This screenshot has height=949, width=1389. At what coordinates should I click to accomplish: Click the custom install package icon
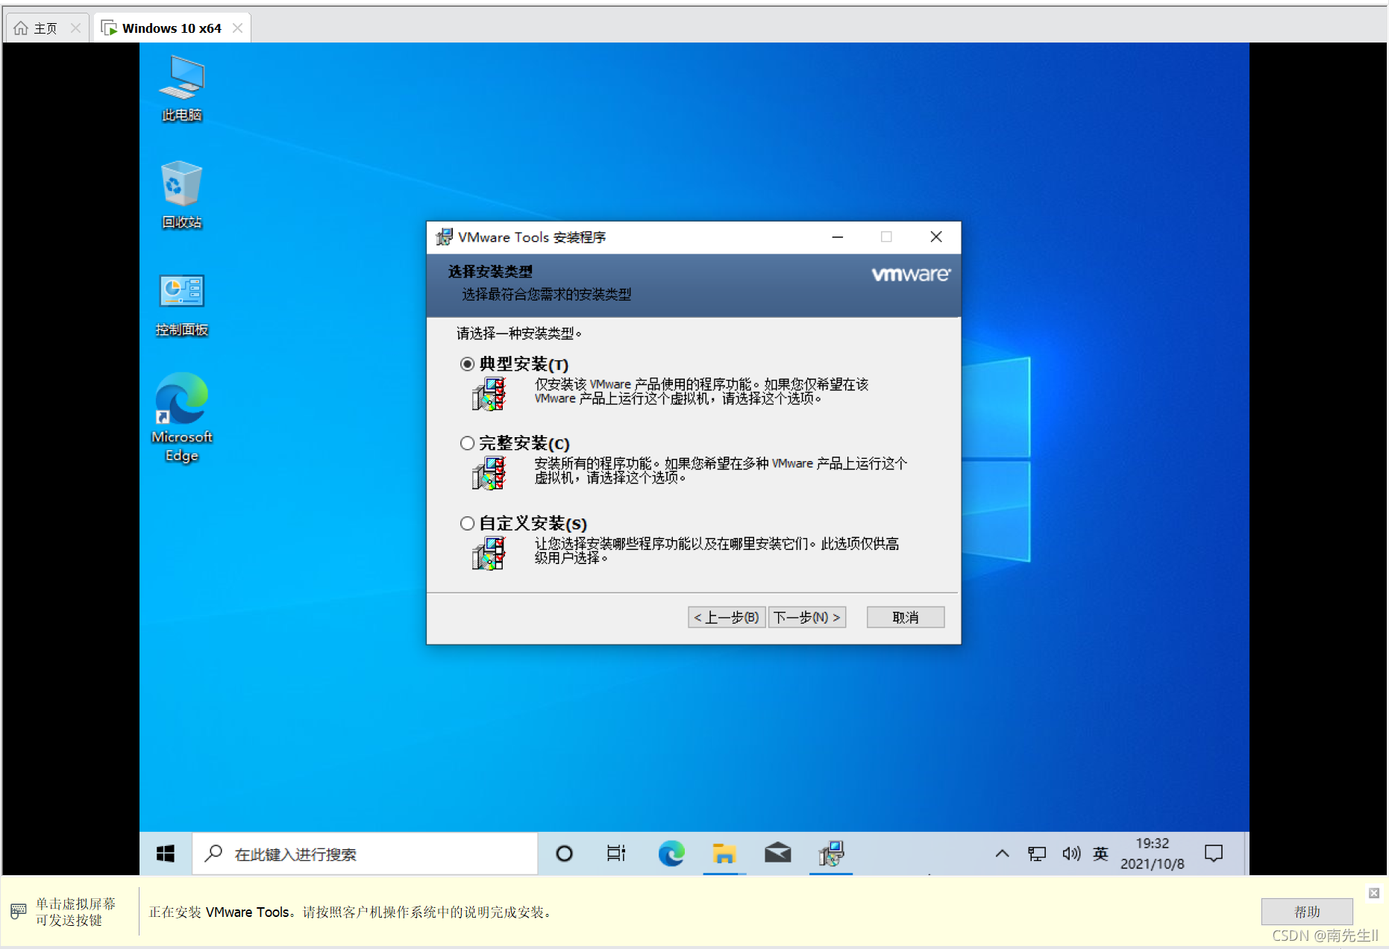pos(489,553)
